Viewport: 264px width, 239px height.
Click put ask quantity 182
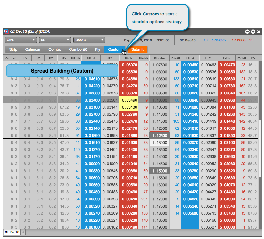click(x=242, y=72)
